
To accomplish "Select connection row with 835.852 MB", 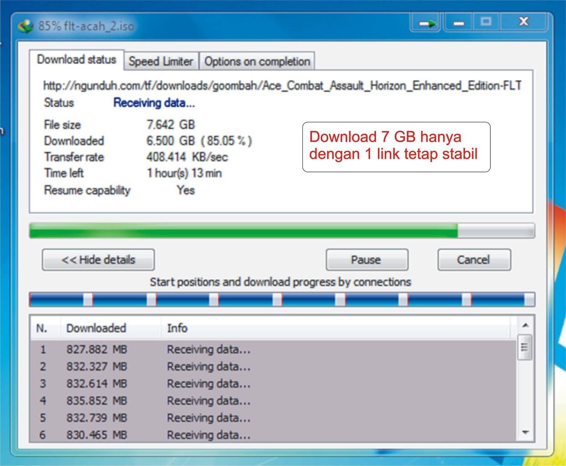I will (274, 400).
